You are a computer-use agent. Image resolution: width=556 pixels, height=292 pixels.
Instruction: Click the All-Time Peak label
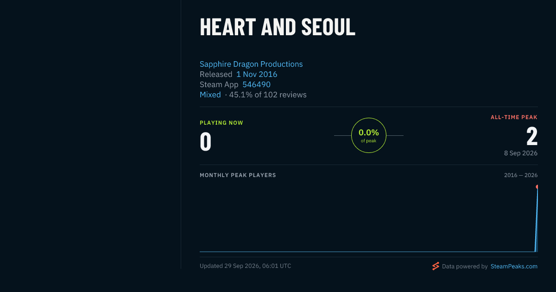(514, 117)
